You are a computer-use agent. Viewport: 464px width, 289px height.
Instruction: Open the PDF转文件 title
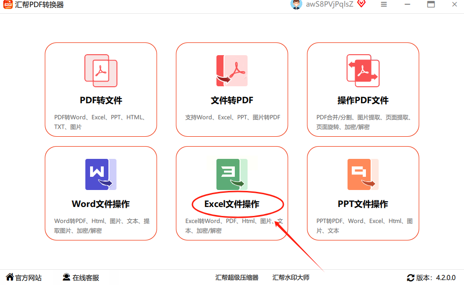coord(101,100)
